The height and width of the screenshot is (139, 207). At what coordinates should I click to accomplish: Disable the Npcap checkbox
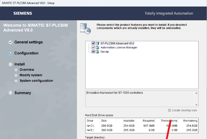point(93,52)
